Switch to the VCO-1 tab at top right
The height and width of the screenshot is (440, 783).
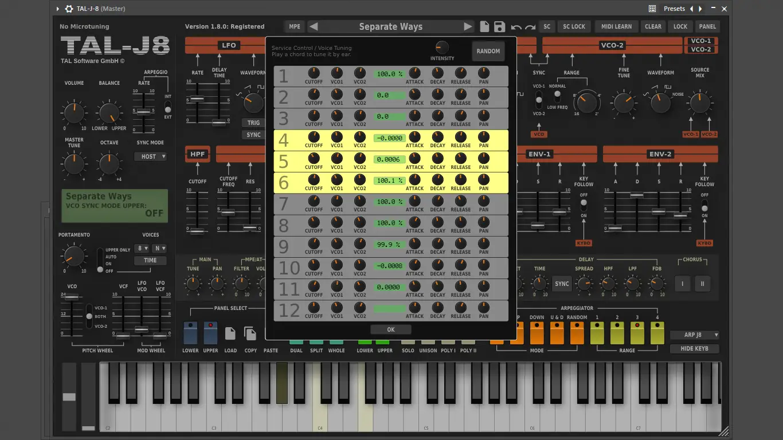(x=700, y=41)
